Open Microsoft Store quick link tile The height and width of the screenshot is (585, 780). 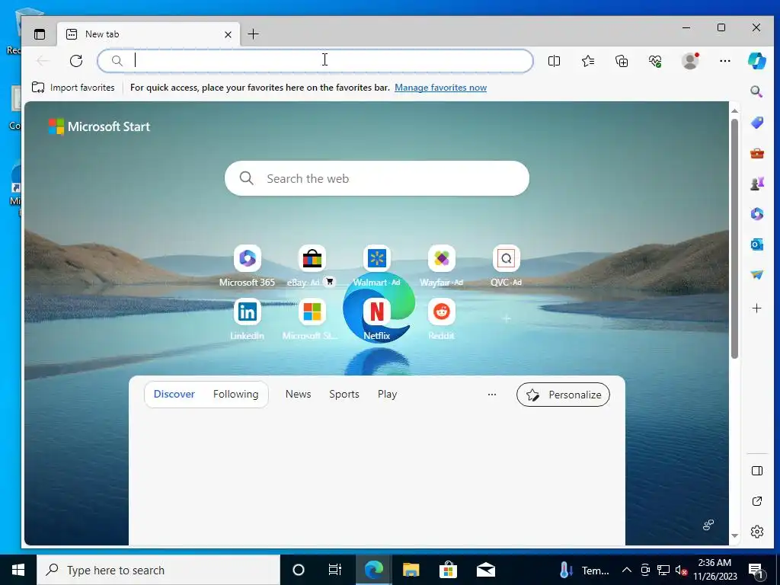tap(312, 319)
